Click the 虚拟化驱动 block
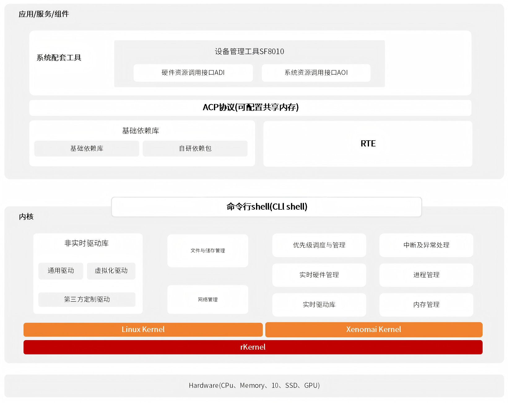 tap(111, 271)
